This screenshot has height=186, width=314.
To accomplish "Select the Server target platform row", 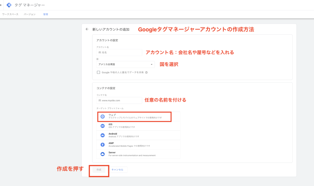I will tap(138, 154).
